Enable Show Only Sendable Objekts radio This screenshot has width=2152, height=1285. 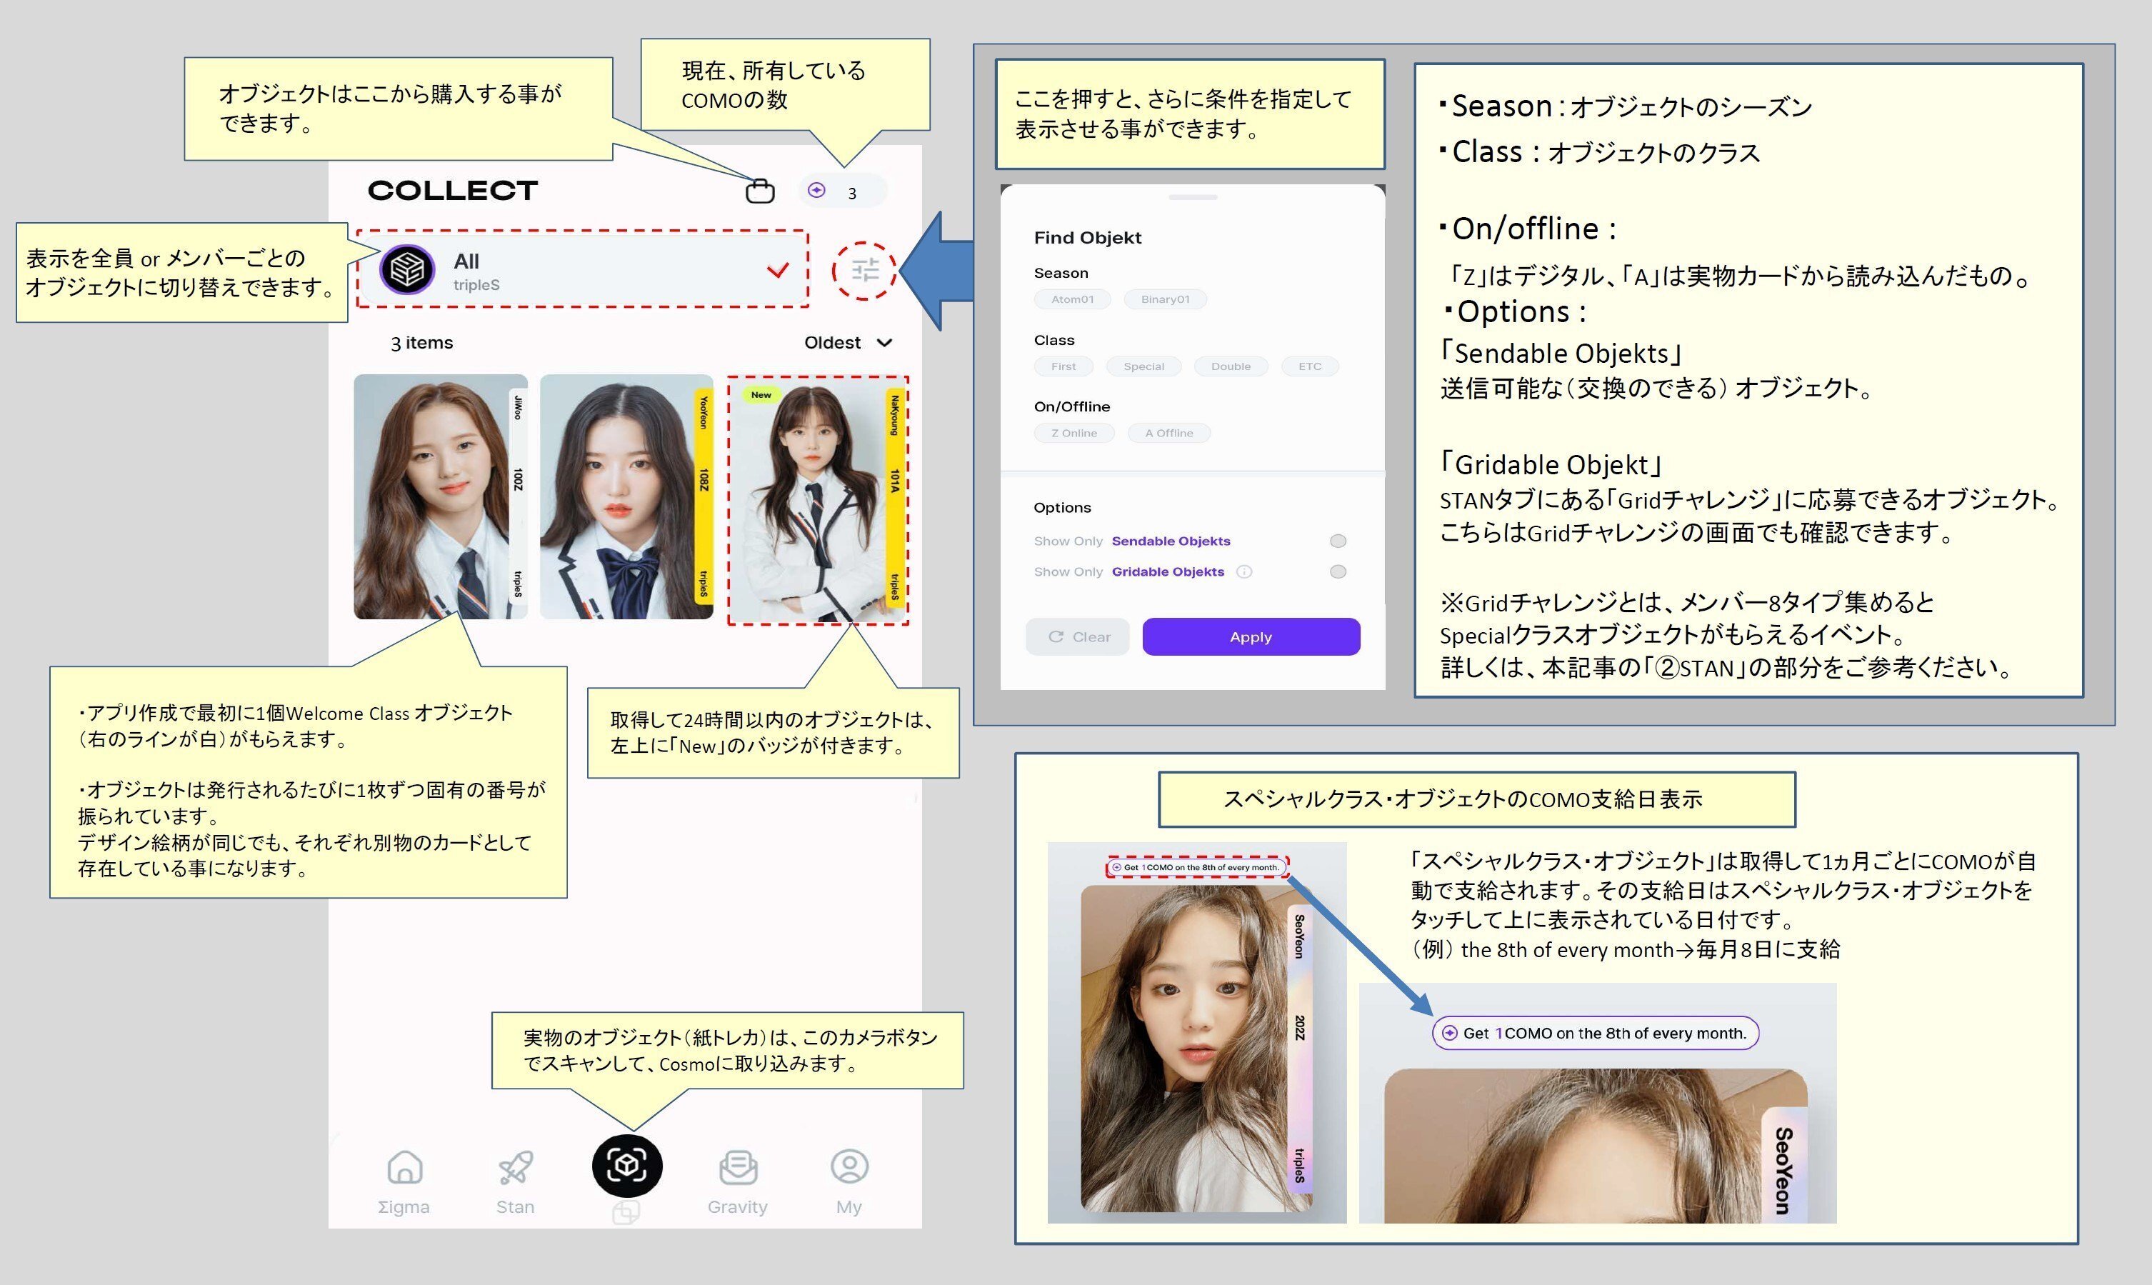tap(1338, 541)
